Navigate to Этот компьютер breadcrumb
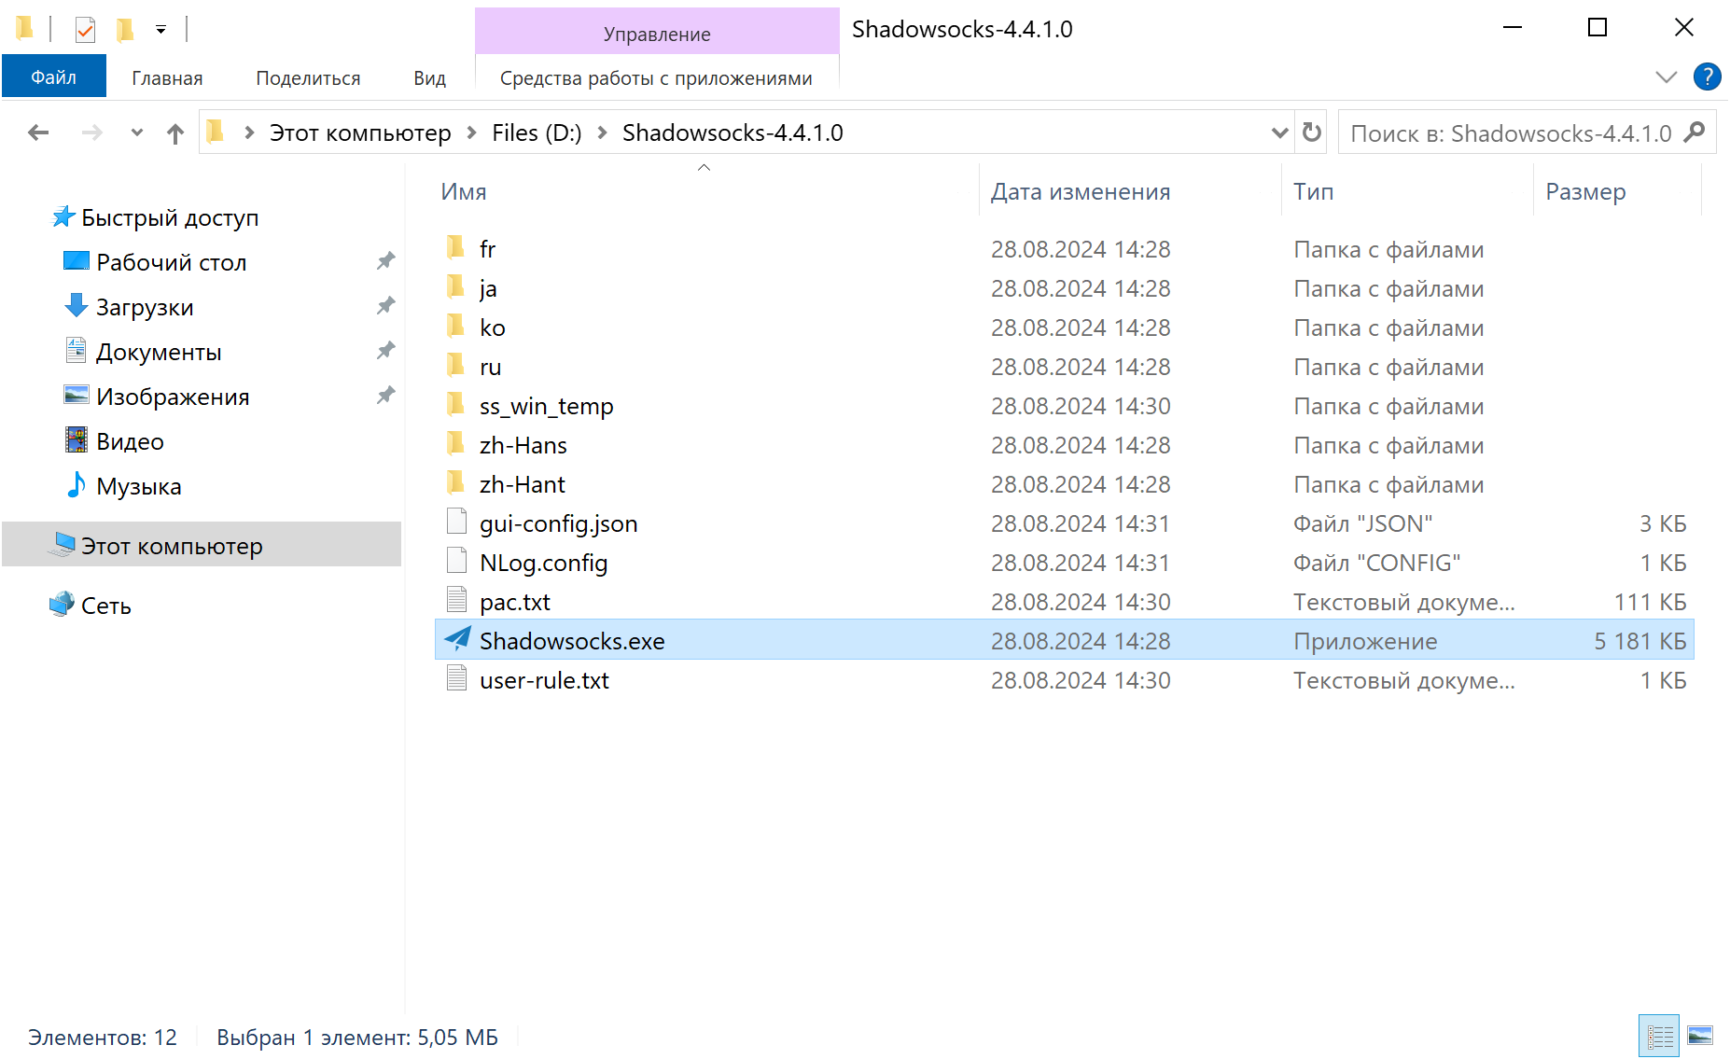The image size is (1730, 1059). point(360,132)
